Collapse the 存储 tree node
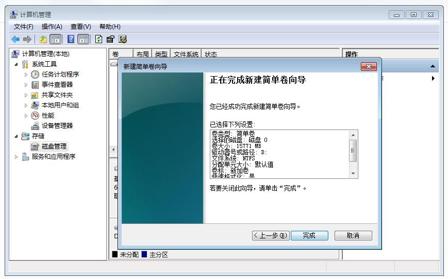Image resolution: width=448 pixels, height=279 pixels. click(16, 136)
